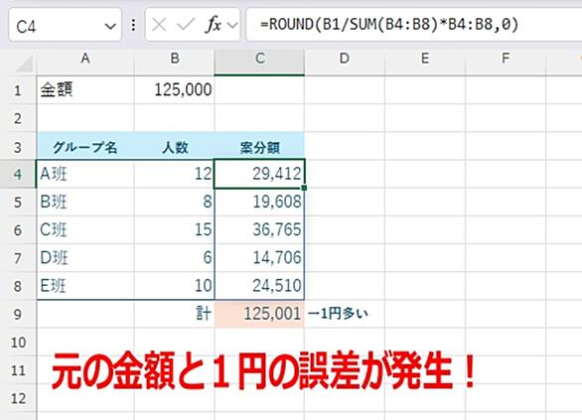The width and height of the screenshot is (582, 420).
Task: Select column A header
Action: point(85,59)
